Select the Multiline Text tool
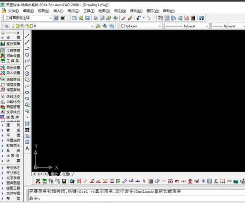Image resolution: width=245 pixels, height=203 pixels. coord(27,148)
